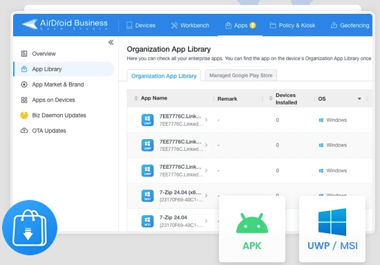
Task: Open 7-Zip 24.04 (x6... app entry
Action: [x=180, y=192]
